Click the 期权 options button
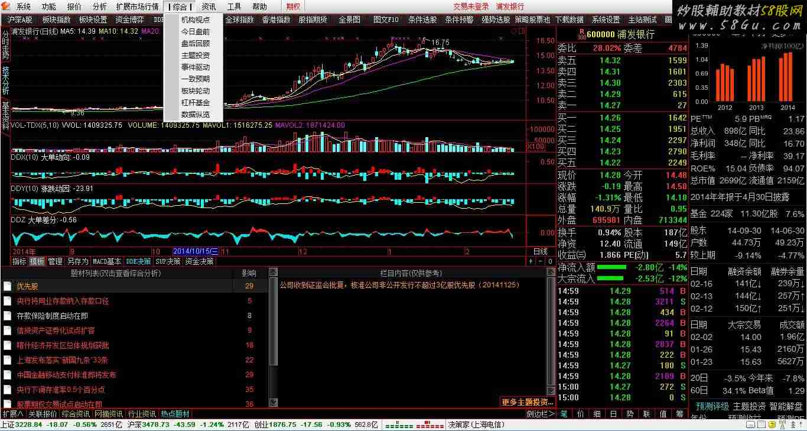 pos(293,7)
